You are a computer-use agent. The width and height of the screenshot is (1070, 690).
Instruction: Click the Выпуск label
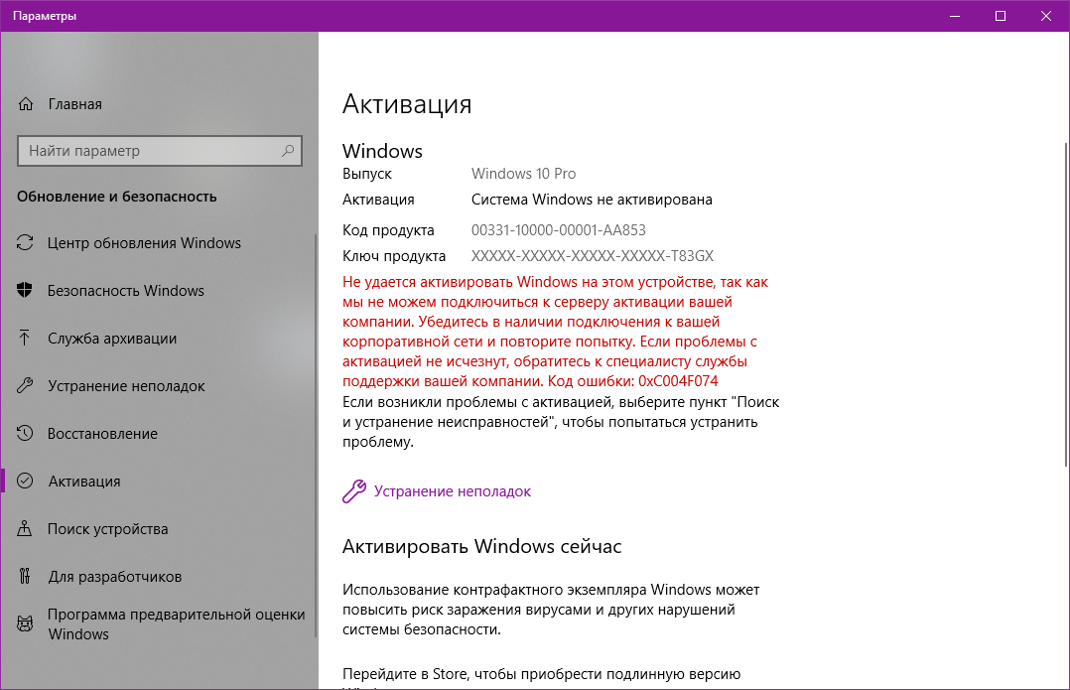366,174
